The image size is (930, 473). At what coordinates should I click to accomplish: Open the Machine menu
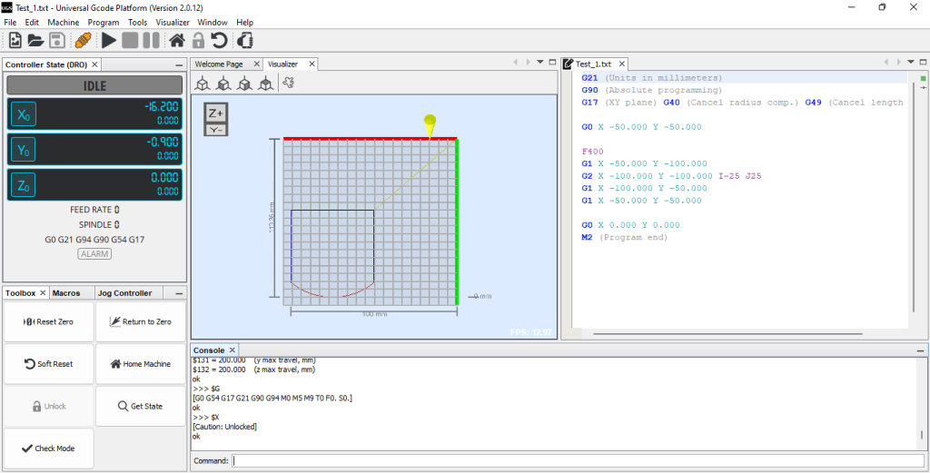tap(64, 23)
